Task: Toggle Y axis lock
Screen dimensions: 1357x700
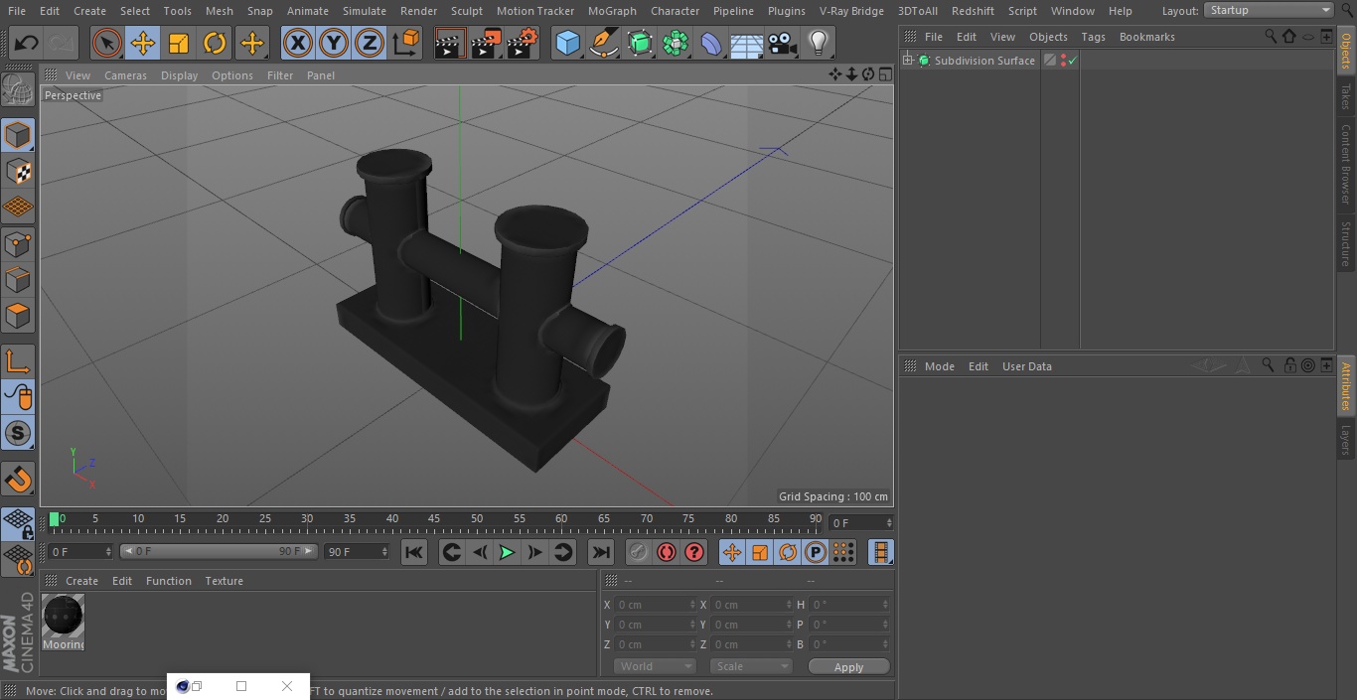Action: pyautogui.click(x=334, y=44)
